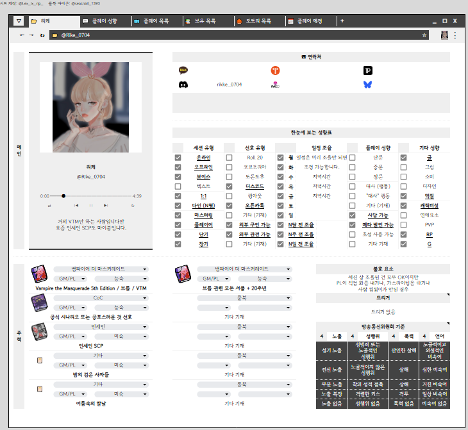468x430 pixels.
Task: Click the profile portrait image
Action: coord(91,107)
